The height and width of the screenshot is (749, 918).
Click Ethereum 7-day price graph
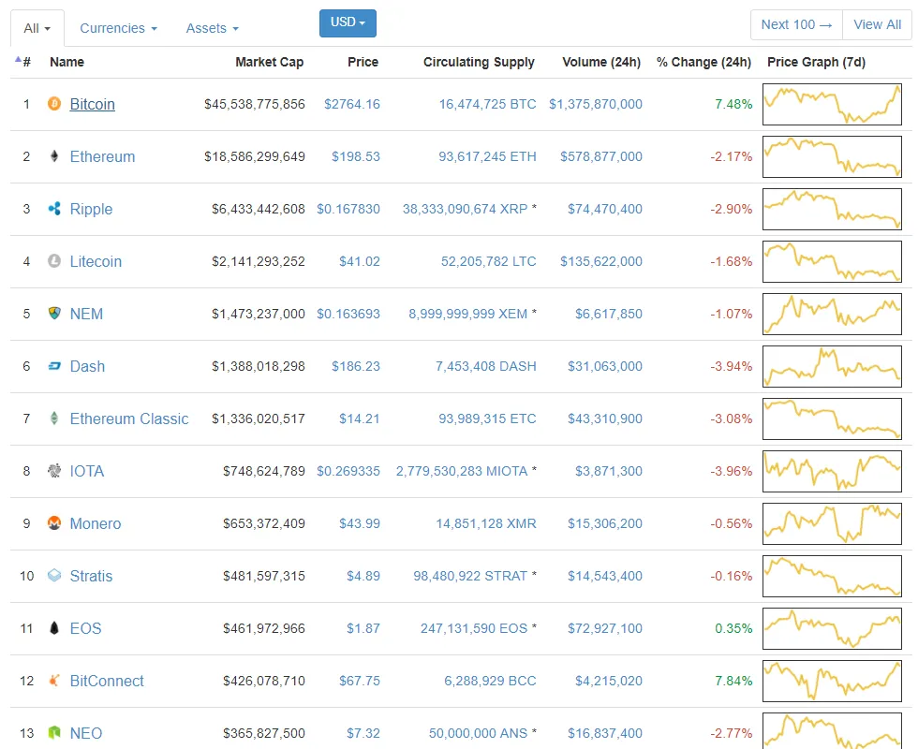tap(832, 156)
